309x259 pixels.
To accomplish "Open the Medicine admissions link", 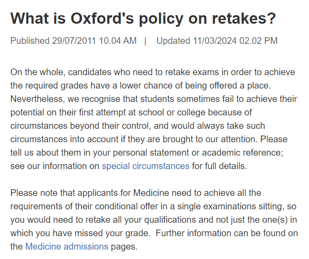I will (67, 246).
